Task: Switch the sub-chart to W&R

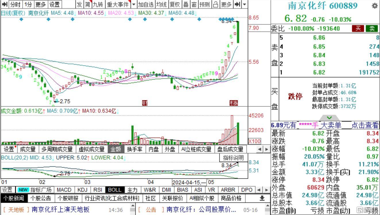Action: point(150,190)
